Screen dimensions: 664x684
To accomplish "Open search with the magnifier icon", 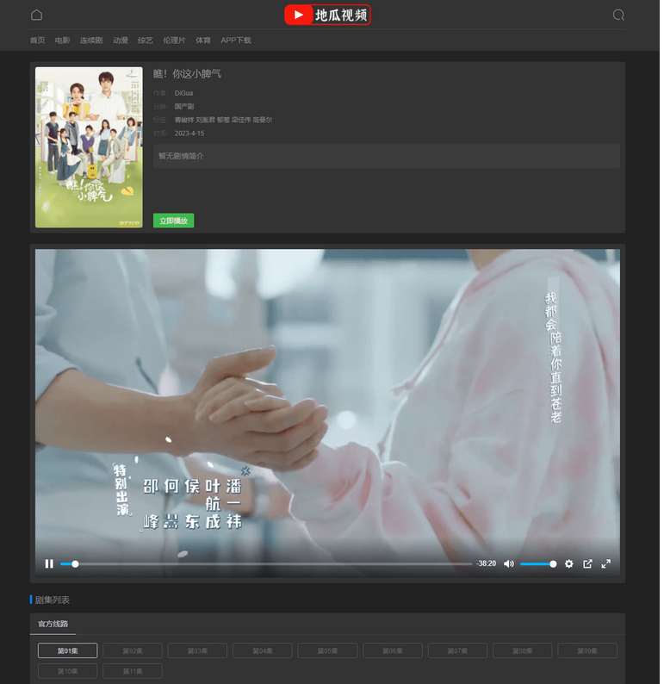I will coord(618,15).
